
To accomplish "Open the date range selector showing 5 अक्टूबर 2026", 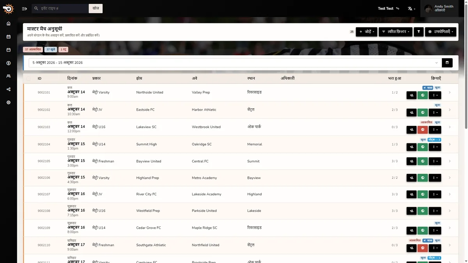I will [x=235, y=63].
